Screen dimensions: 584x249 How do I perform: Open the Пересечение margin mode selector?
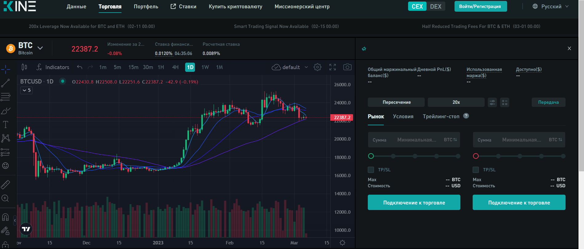pos(396,102)
